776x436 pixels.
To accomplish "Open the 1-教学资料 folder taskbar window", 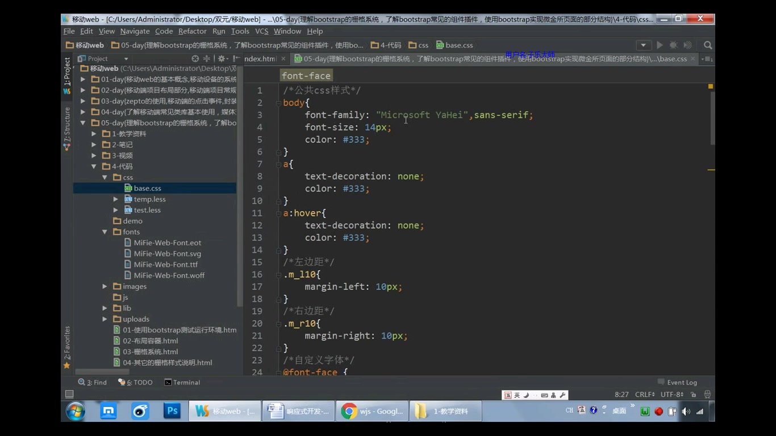I will 446,411.
